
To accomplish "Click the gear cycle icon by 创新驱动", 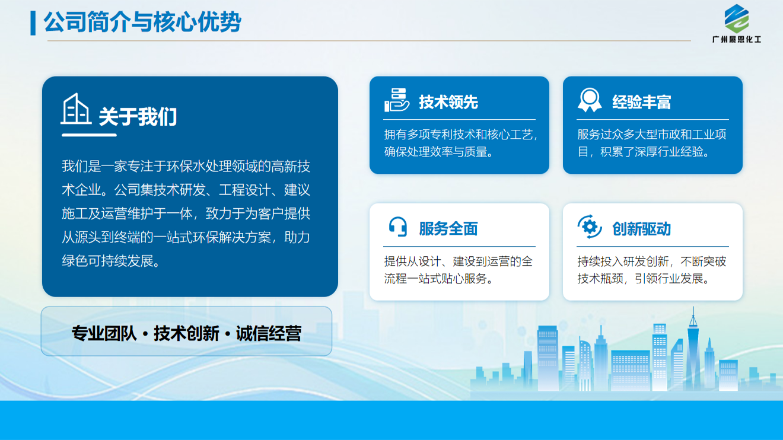I will coord(589,227).
